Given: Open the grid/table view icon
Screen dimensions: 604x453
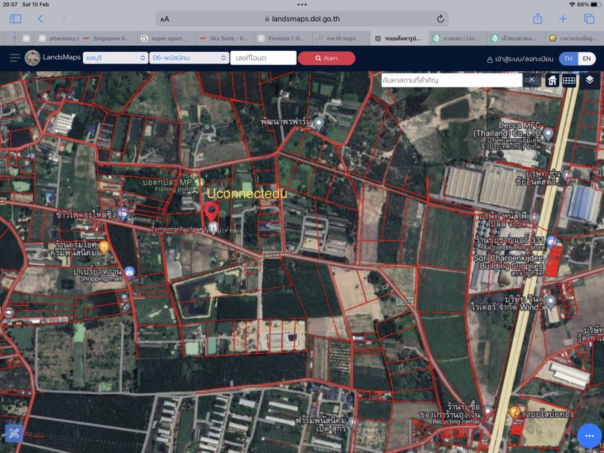Looking at the screenshot, I should tap(569, 80).
